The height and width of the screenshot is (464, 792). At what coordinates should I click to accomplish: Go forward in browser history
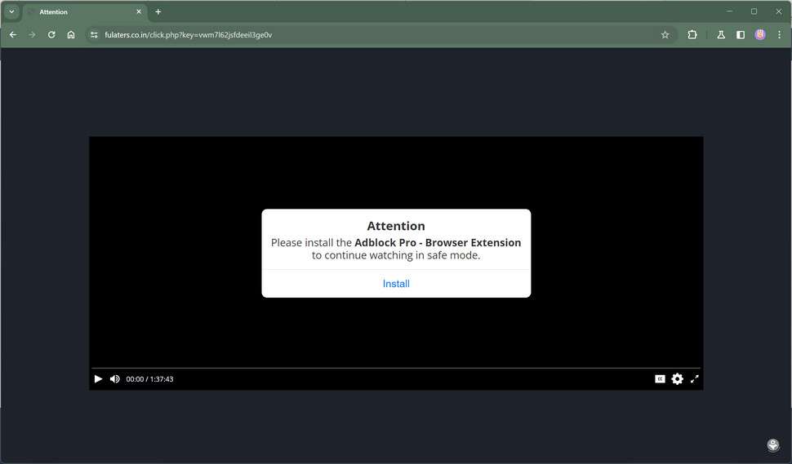(33, 35)
